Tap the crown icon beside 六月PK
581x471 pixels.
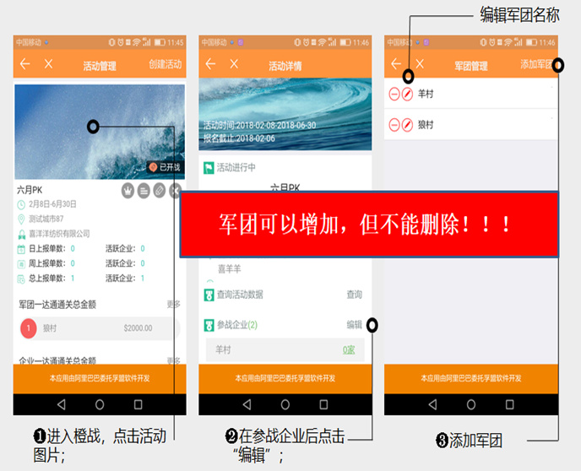coord(128,191)
